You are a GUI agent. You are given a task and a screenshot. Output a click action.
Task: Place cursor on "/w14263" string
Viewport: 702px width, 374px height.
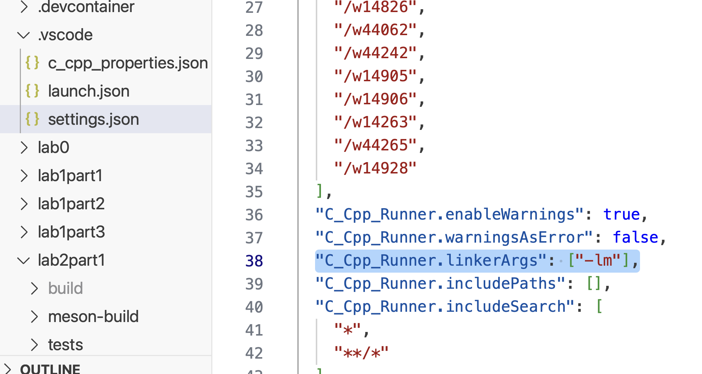coord(375,122)
